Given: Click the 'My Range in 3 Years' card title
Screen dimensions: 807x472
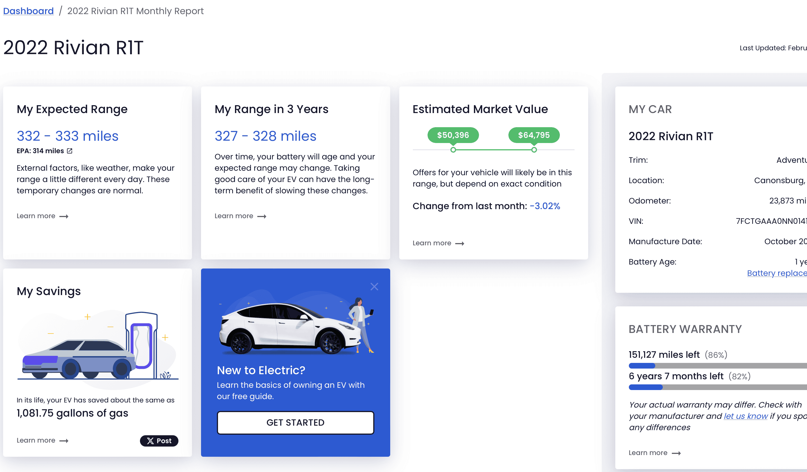Looking at the screenshot, I should tap(271, 109).
